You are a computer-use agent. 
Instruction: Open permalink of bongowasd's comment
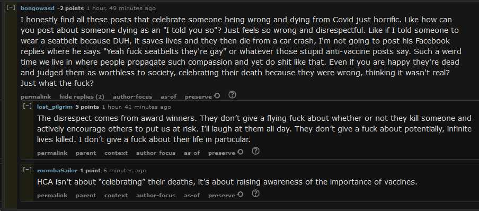tap(36, 96)
